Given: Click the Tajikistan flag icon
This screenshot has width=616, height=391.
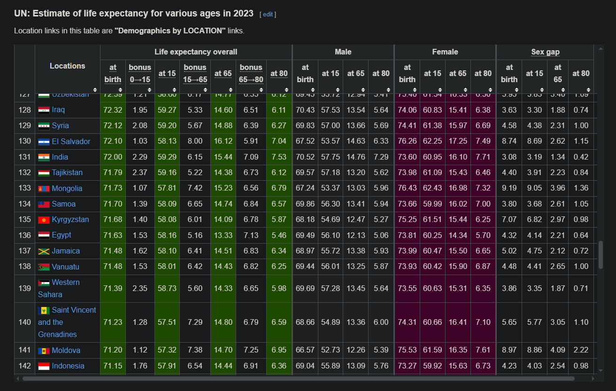Looking at the screenshot, I should click(44, 173).
